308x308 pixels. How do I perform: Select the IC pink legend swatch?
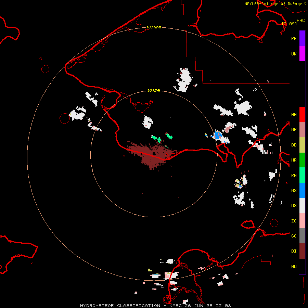(302, 221)
